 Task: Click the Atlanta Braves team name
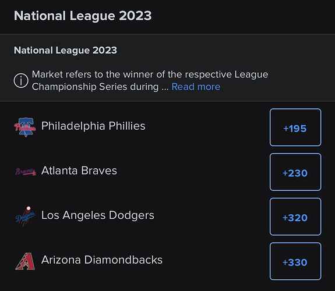79,171
